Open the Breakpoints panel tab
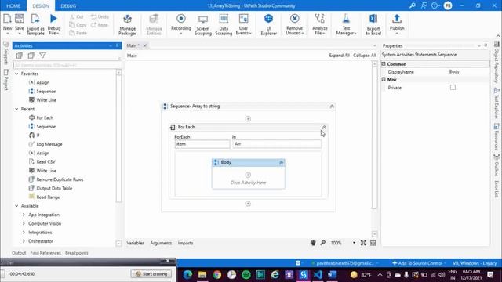502x282 pixels. (x=77, y=253)
